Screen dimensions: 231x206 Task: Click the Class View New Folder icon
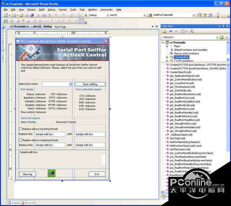click(x=164, y=31)
